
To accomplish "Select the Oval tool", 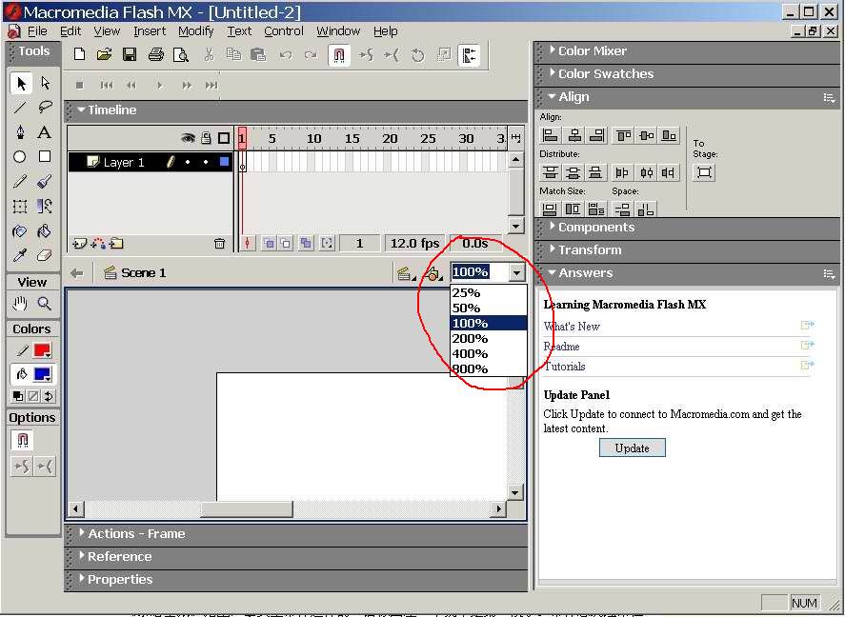I will [x=20, y=157].
